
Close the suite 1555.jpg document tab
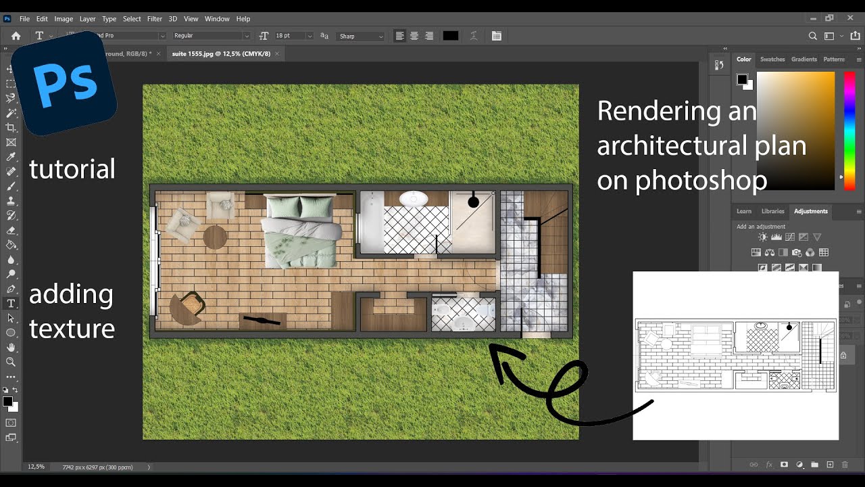[276, 54]
